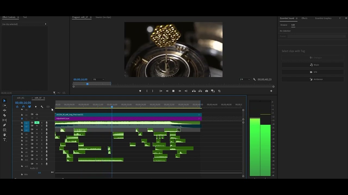The image size is (348, 195).
Task: Toggle V2 track output eye
Action: tap(37, 115)
